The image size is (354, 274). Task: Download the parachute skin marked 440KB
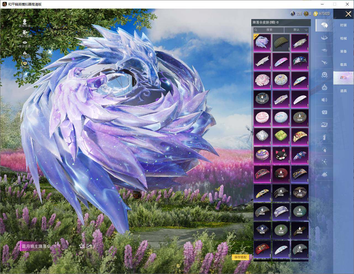(x=281, y=174)
